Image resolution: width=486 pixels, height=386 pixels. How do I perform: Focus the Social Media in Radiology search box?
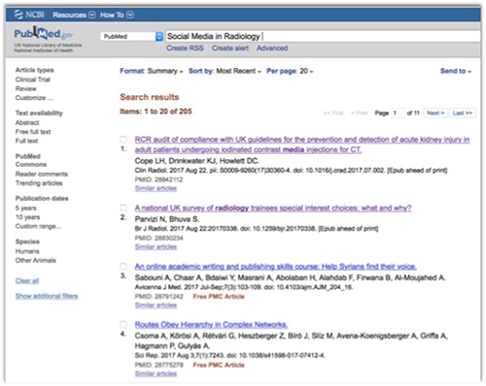(x=323, y=36)
